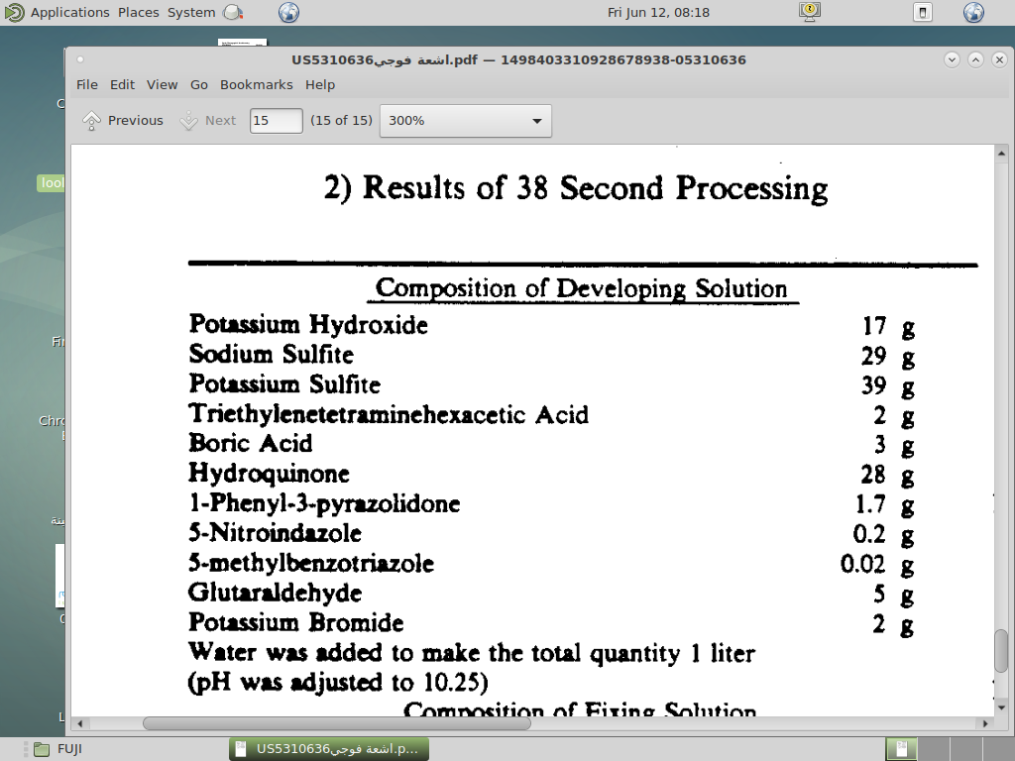Open the Bookmarks menu
Viewport: 1015px width, 761px height.
point(257,85)
